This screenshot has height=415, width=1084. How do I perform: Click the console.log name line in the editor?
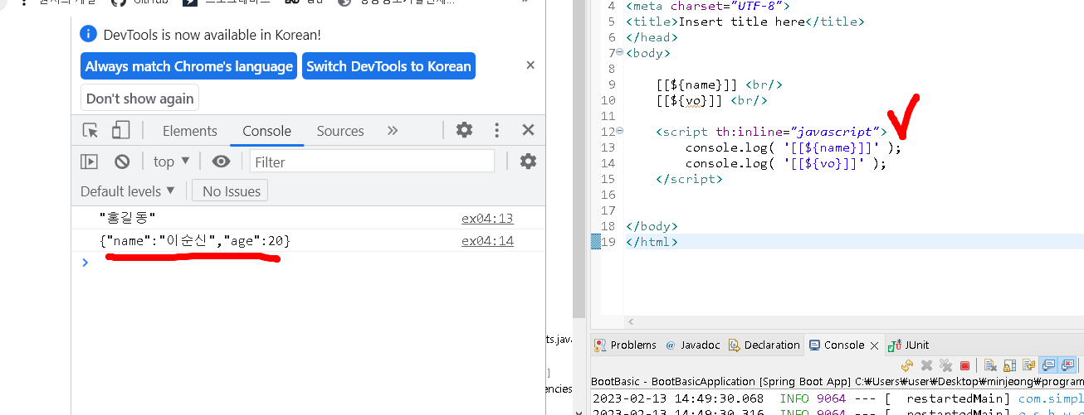point(793,147)
